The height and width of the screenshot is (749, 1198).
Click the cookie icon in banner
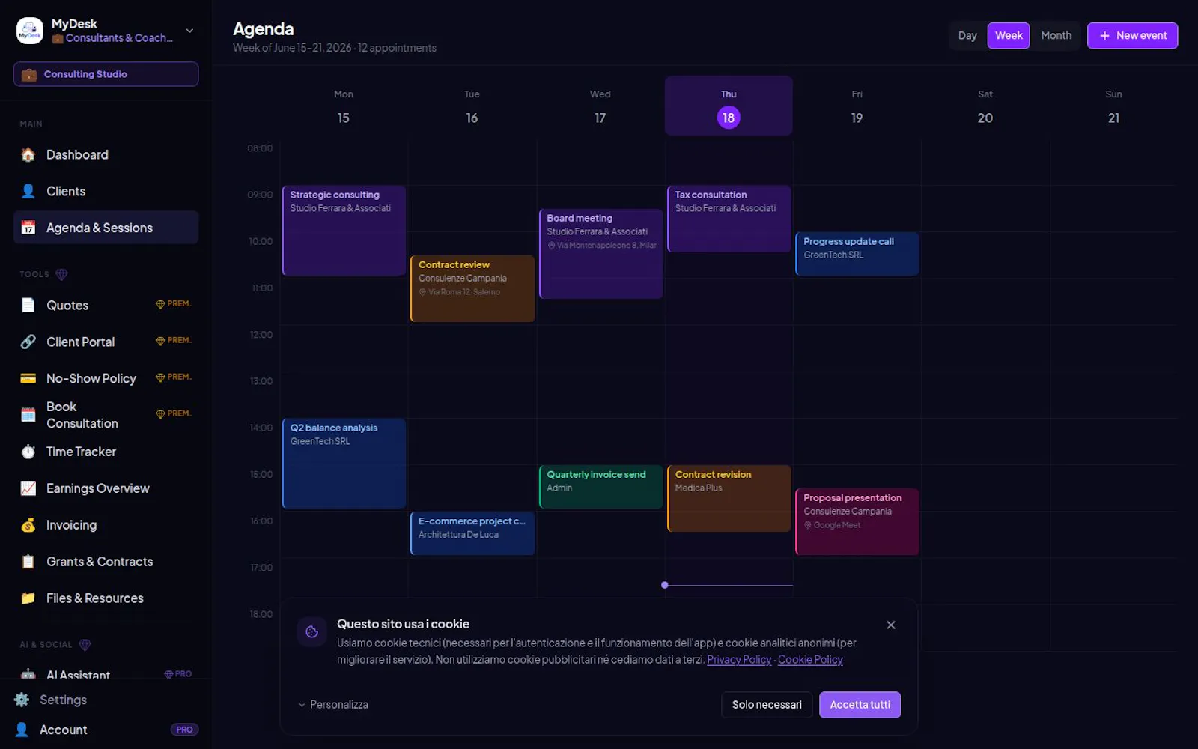pyautogui.click(x=312, y=632)
